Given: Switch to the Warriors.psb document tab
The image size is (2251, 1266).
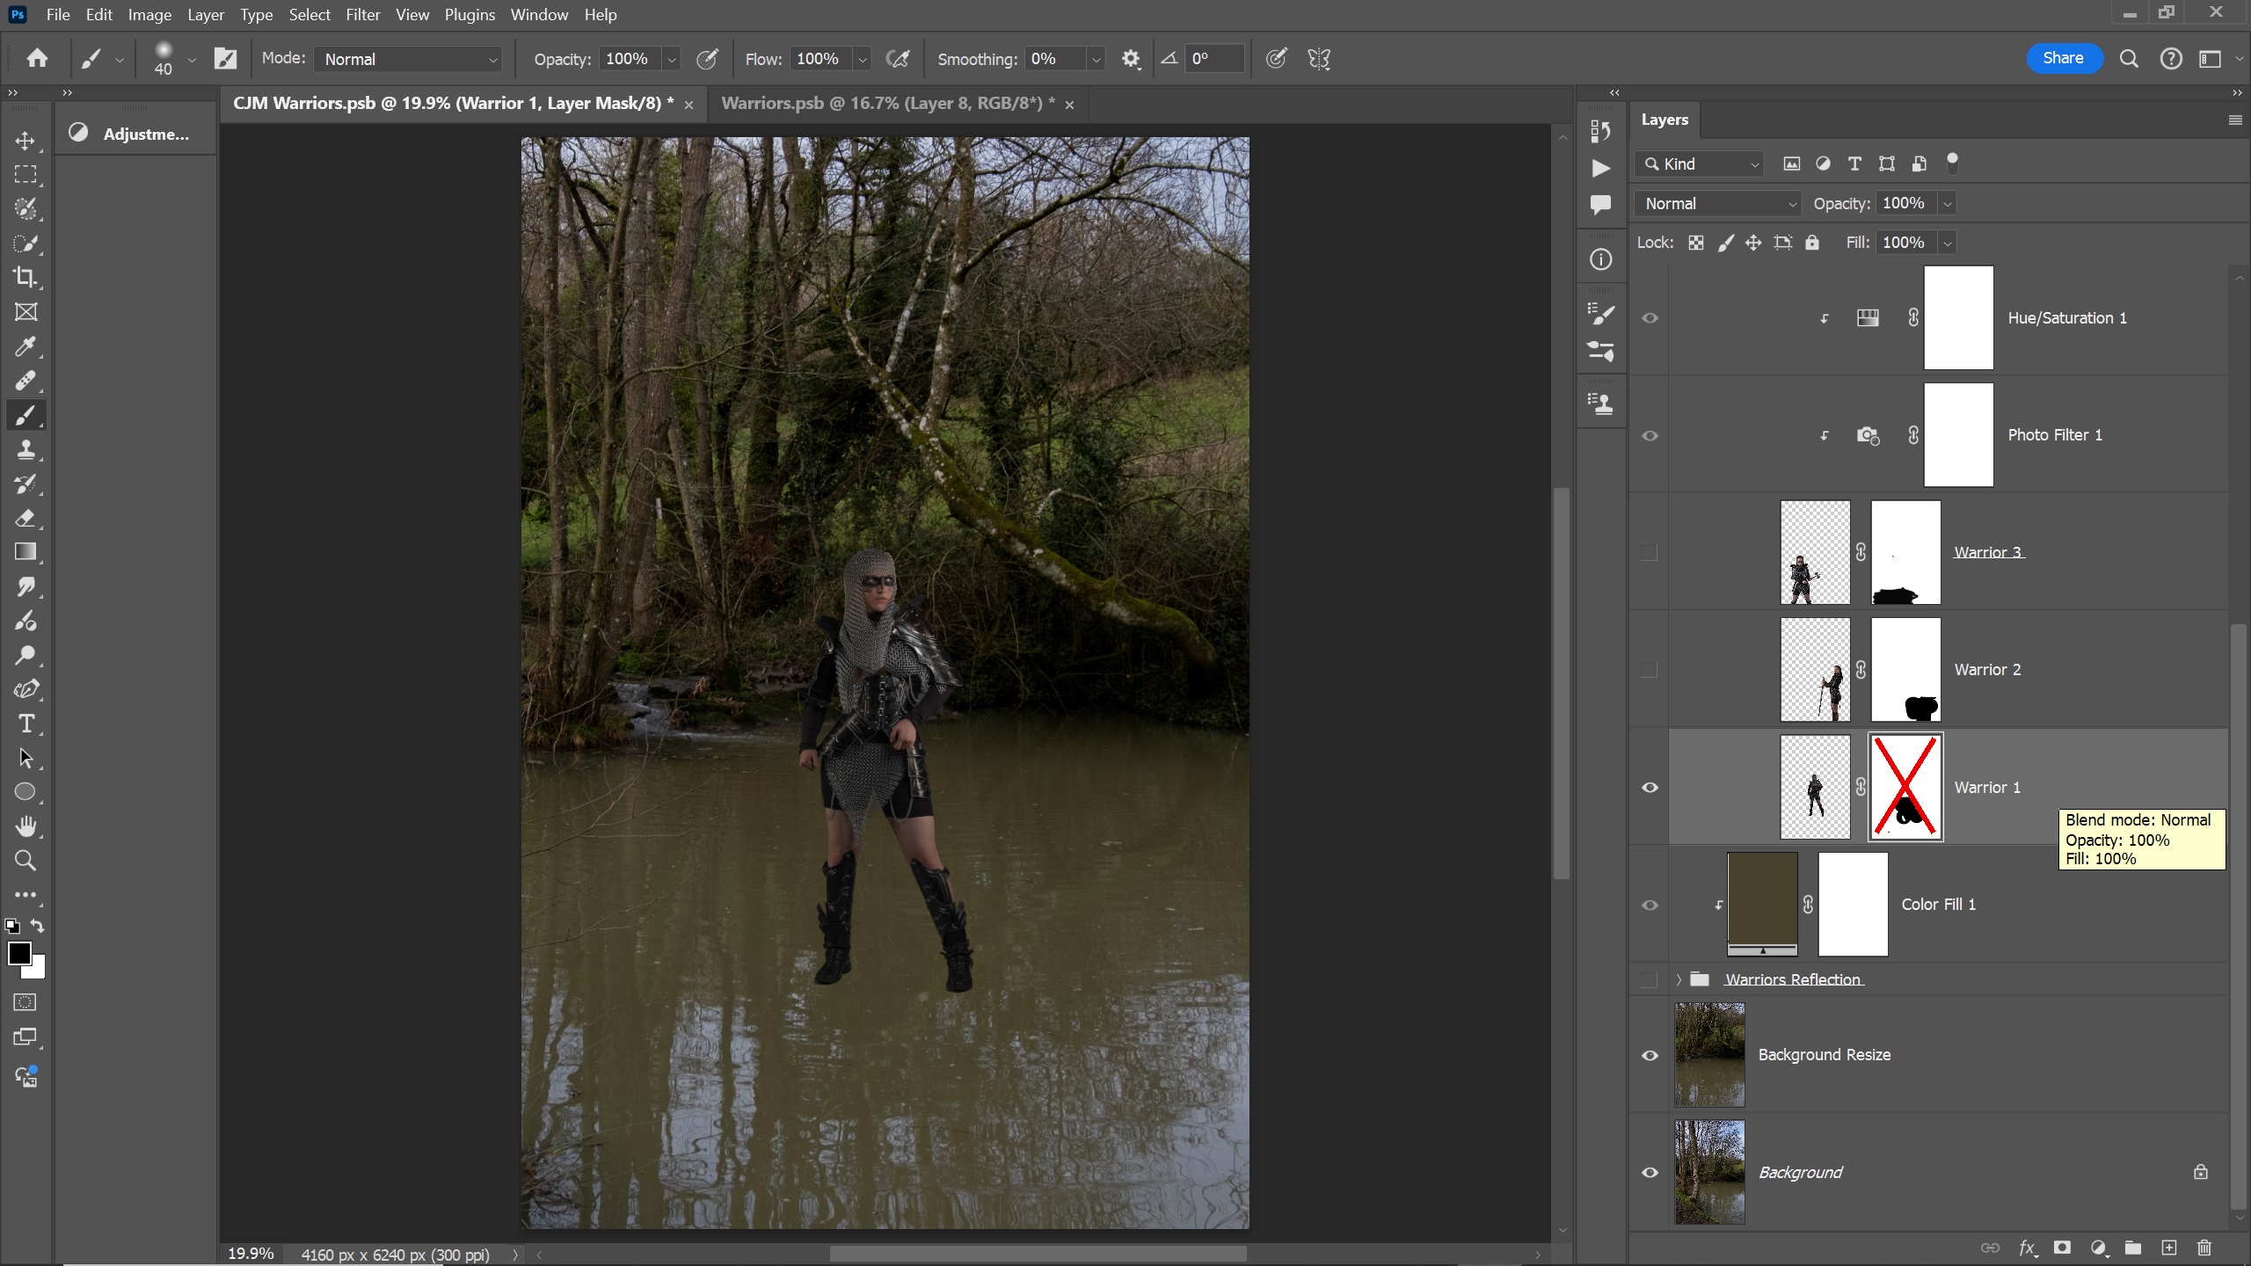Looking at the screenshot, I should click(887, 104).
